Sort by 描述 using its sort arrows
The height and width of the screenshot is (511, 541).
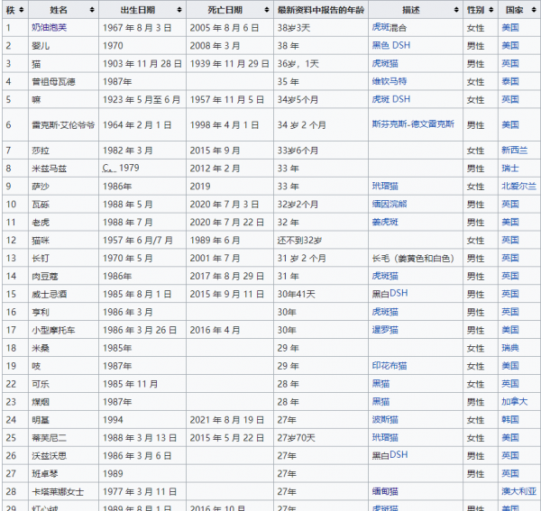(x=456, y=10)
